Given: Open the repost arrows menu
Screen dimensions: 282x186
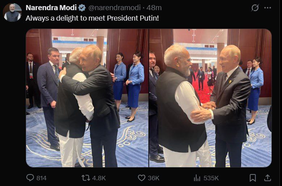Looking at the screenshot, I should 86,178.
